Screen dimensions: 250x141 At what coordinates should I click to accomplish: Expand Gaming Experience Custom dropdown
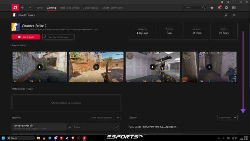coord(93,127)
